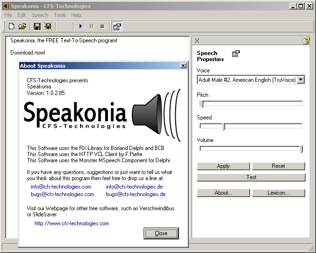Click the speaker icon in title bar

(6, 6)
